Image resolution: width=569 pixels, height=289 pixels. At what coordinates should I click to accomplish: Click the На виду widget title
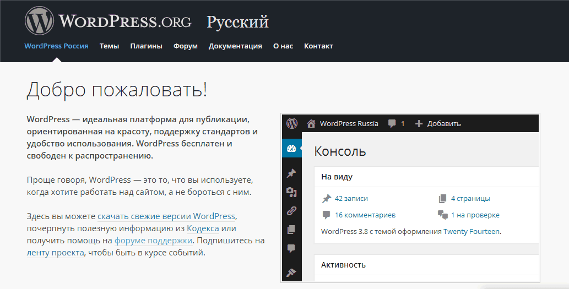pos(337,177)
